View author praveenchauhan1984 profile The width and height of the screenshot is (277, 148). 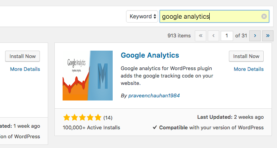[154, 96]
